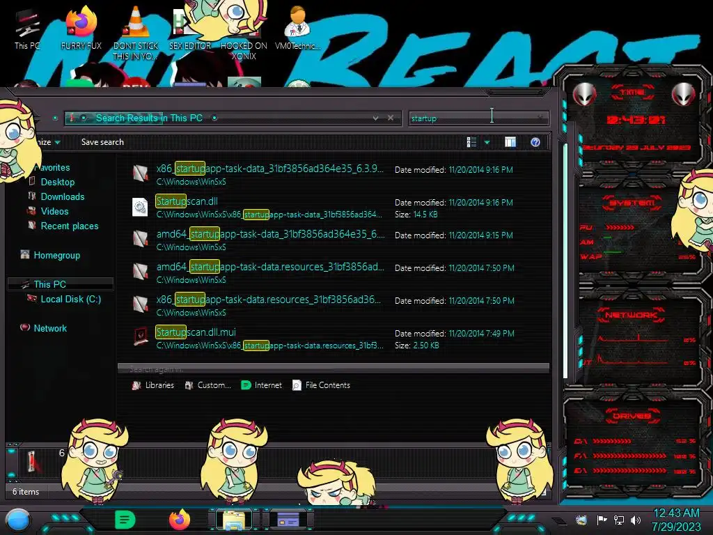Click Save search in toolbar

coord(102,142)
